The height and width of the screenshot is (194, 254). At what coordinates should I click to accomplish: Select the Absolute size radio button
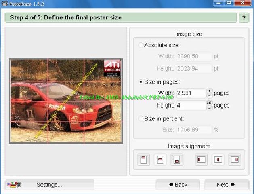tap(141, 45)
